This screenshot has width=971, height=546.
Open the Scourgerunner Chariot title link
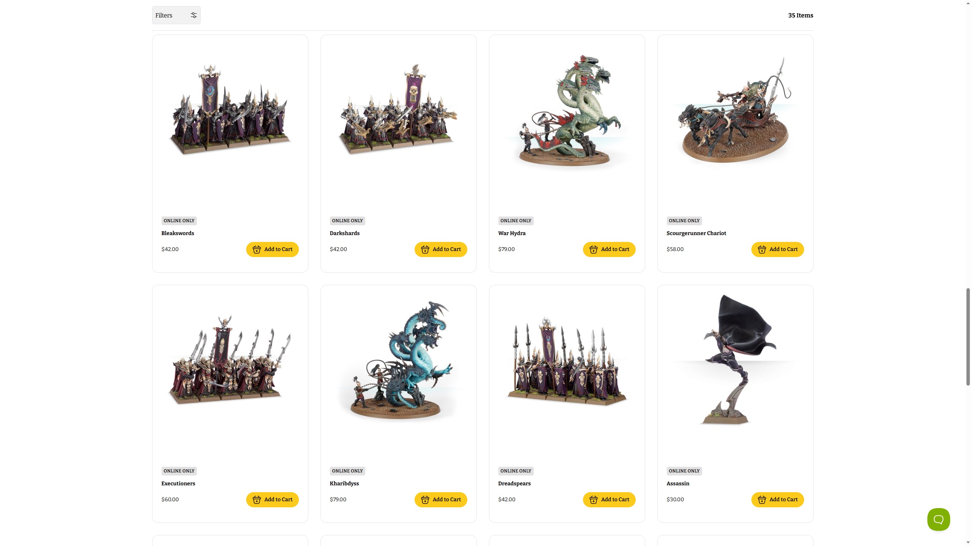pyautogui.click(x=696, y=233)
